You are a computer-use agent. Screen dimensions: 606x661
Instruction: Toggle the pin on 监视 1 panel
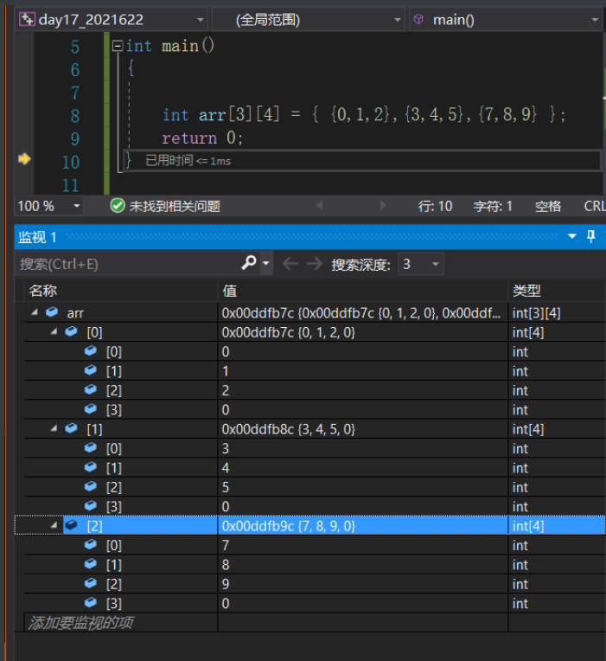click(590, 236)
